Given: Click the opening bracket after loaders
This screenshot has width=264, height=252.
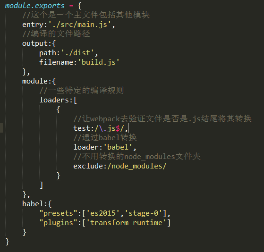Looking at the screenshot, I should [75, 100].
